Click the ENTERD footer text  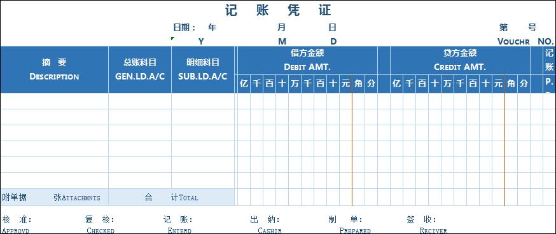point(179,230)
